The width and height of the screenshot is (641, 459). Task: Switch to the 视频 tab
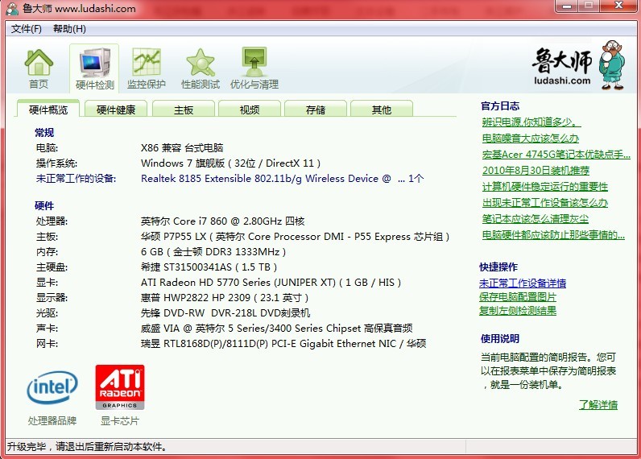(x=250, y=110)
